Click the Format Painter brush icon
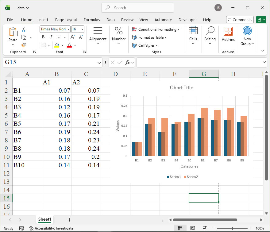270x232 pixels. click(x=24, y=45)
